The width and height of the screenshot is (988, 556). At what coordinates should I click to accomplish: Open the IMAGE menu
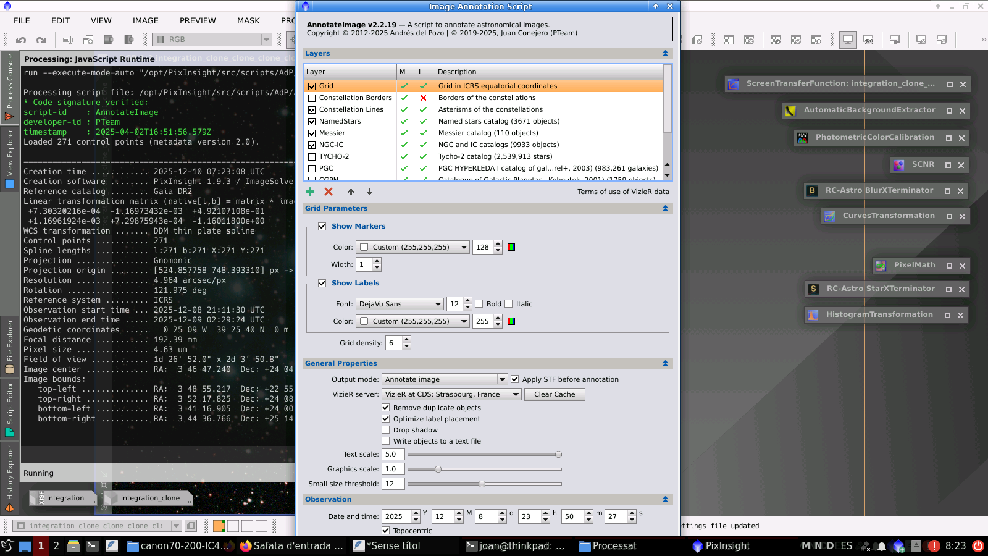pyautogui.click(x=145, y=20)
